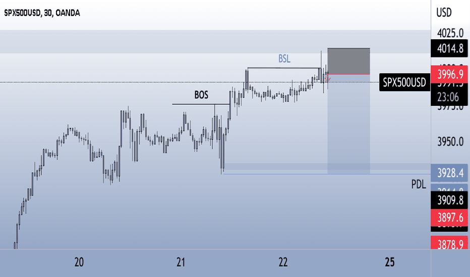This screenshot has width=470, height=277.
Task: Click the red 3897.6 price tag
Action: coord(449,218)
